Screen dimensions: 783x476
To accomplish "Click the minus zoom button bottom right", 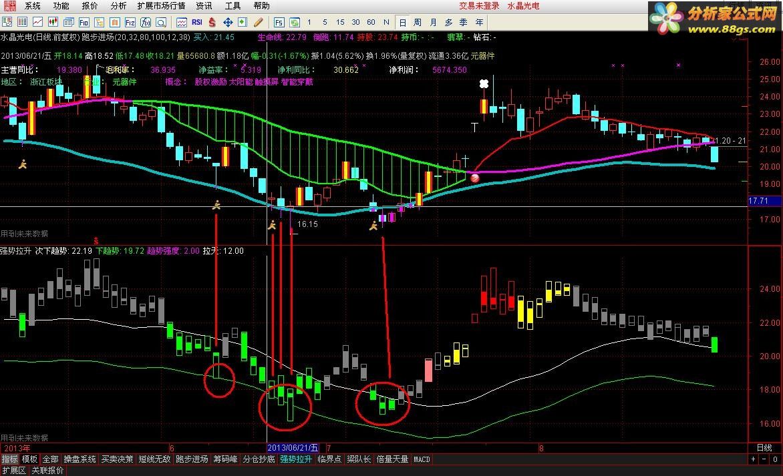I will 764,459.
